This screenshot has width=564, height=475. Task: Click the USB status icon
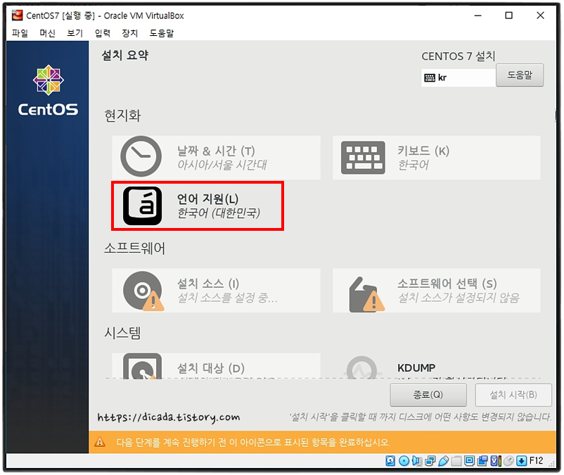444,461
